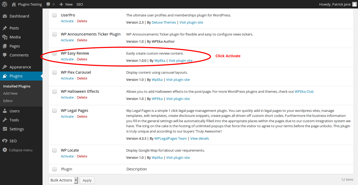Click the 12 items count text
Screen dimensions: 358x185
pyautogui.click(x=347, y=180)
